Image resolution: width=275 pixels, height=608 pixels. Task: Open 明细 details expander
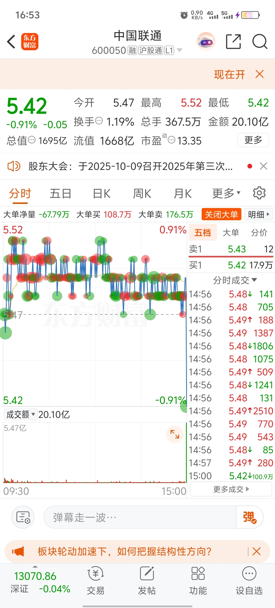point(258,214)
